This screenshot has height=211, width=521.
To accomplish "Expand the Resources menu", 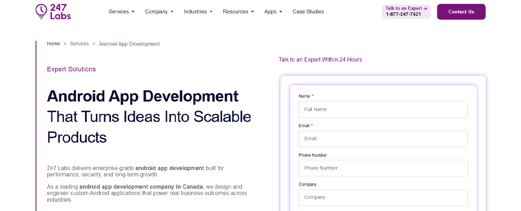I will click(238, 12).
